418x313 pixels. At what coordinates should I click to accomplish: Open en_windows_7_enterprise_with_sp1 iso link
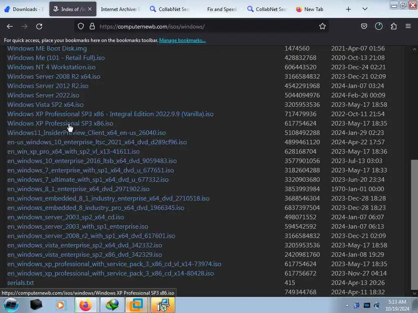click(91, 170)
